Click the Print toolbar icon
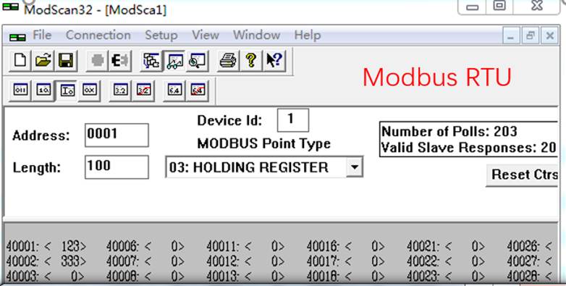566x286 pixels. tap(228, 60)
